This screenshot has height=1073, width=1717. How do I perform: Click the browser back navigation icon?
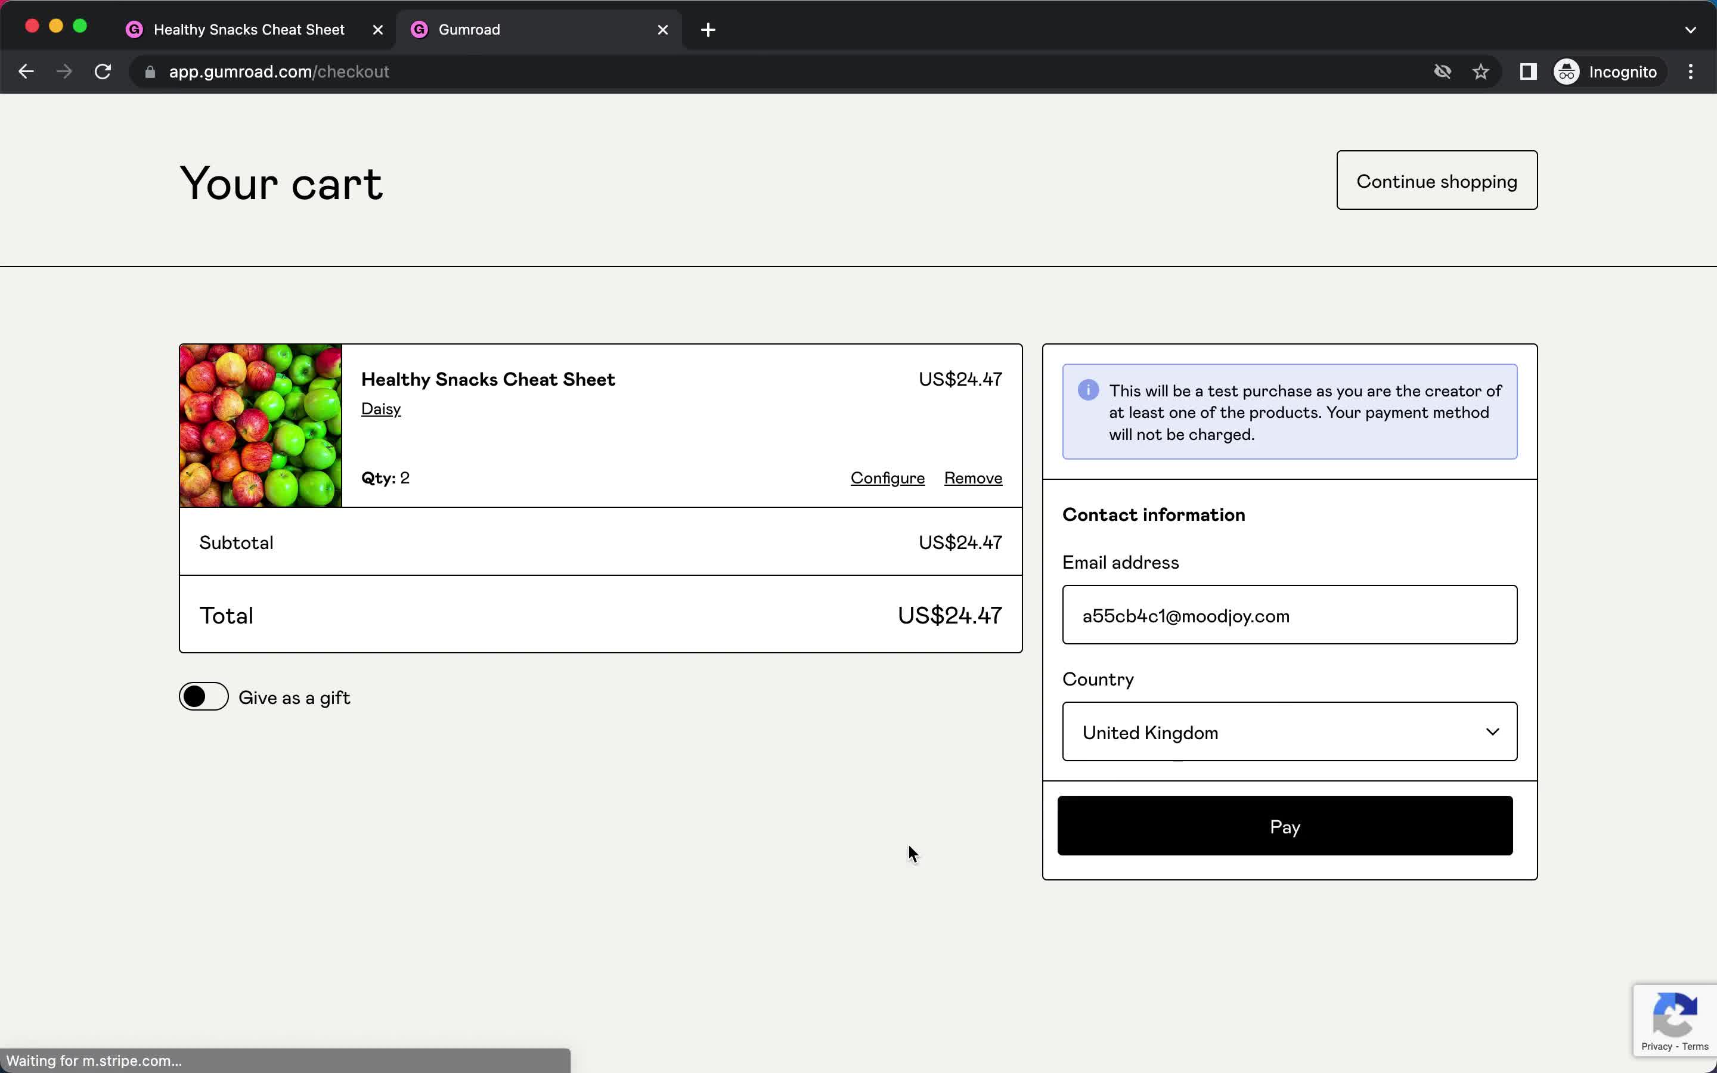click(26, 72)
